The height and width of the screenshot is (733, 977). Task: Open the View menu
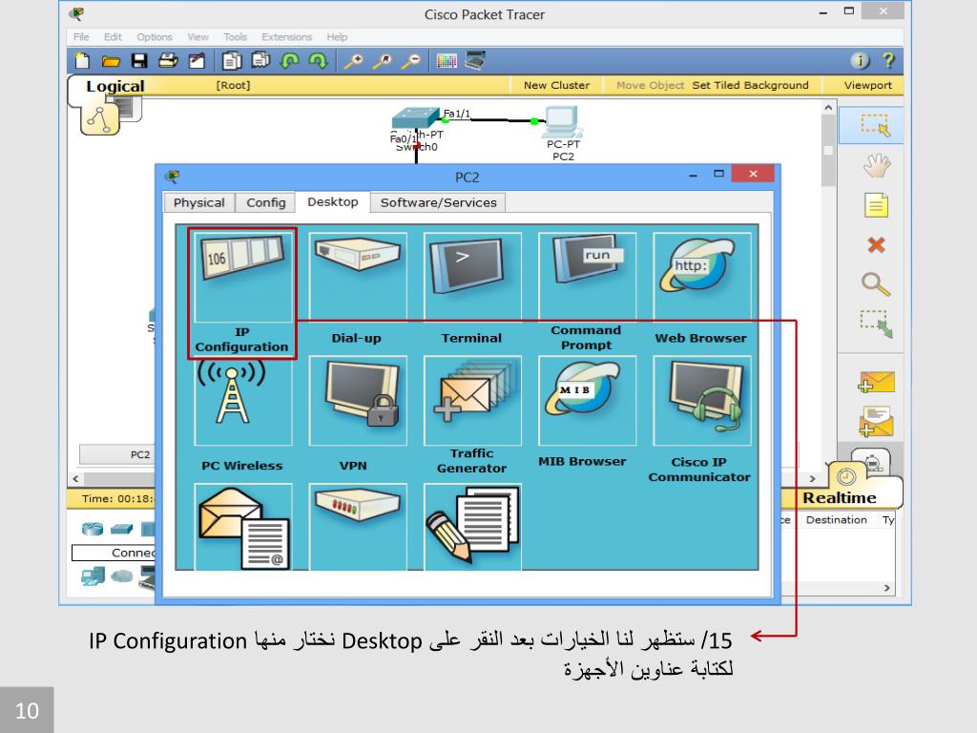pyautogui.click(x=198, y=37)
